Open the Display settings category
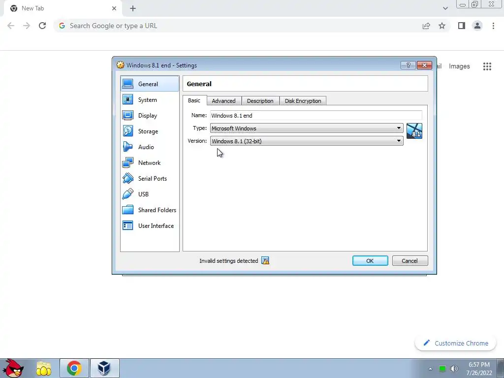Viewport: 504px width, 378px height. pyautogui.click(x=150, y=115)
